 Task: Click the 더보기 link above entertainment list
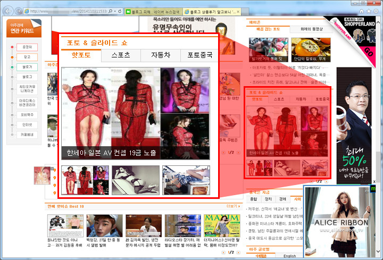coord(232,206)
